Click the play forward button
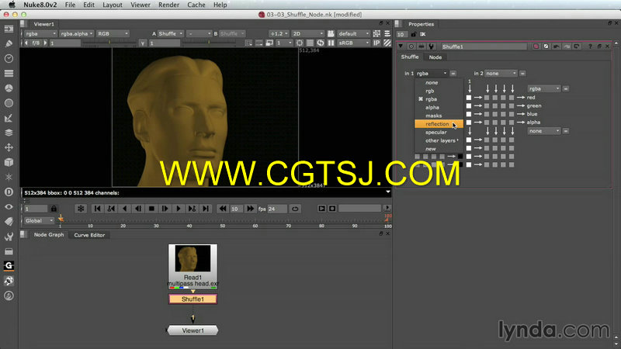 coord(179,209)
